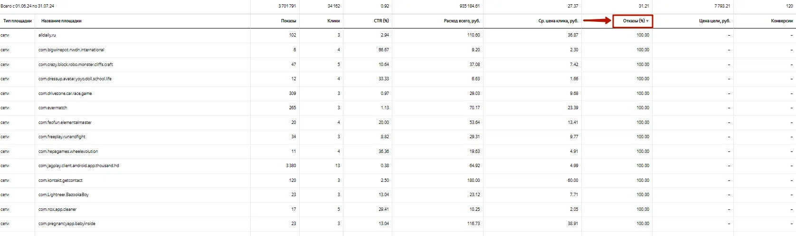Click the Ср. цена клика, руб. header
796x236 pixels.
click(558, 21)
